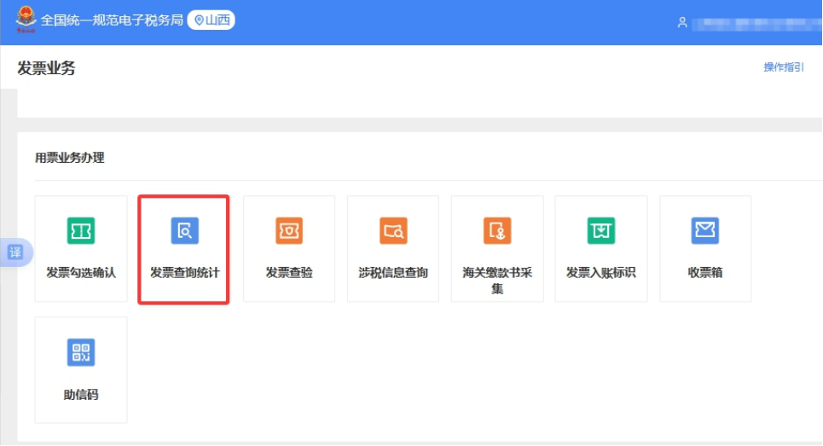Viewport: 823px width, 446px height.
Task: Click the 涉税信息查询 text label
Action: pos(393,273)
